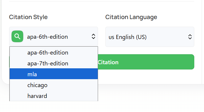This screenshot has height=112, width=204.
Task: Choose harvard from the style list
Action: pos(54,96)
